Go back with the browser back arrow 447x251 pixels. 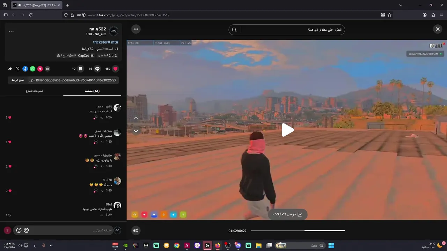click(x=14, y=15)
